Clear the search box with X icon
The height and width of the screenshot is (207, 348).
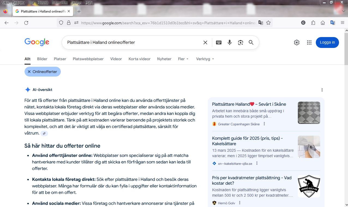[205, 42]
